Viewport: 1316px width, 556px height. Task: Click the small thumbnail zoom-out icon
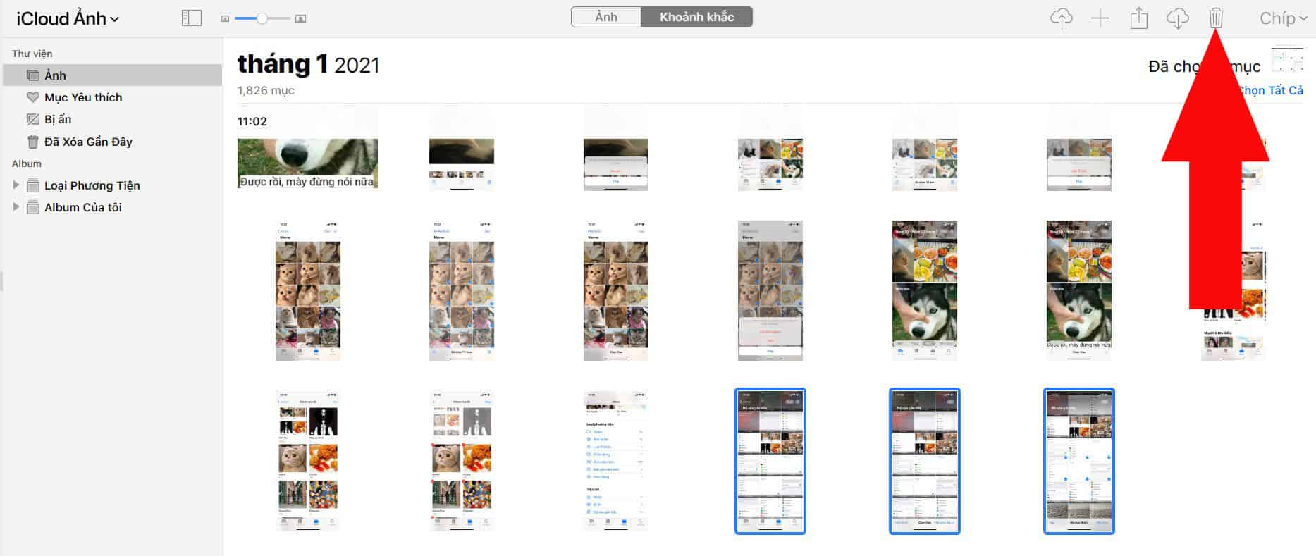coord(225,19)
